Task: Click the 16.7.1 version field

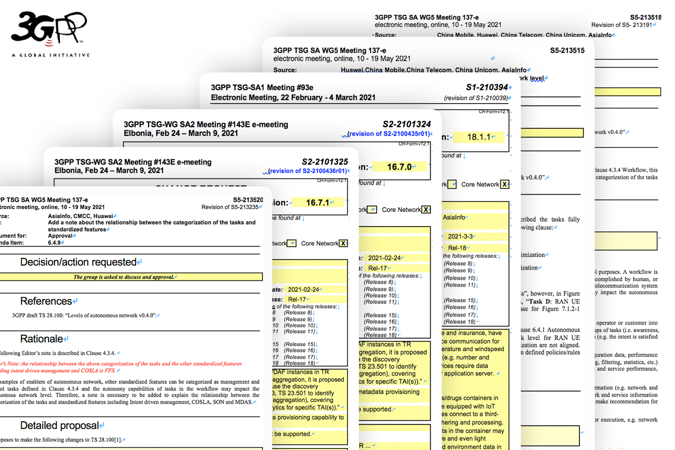Action: [x=317, y=203]
